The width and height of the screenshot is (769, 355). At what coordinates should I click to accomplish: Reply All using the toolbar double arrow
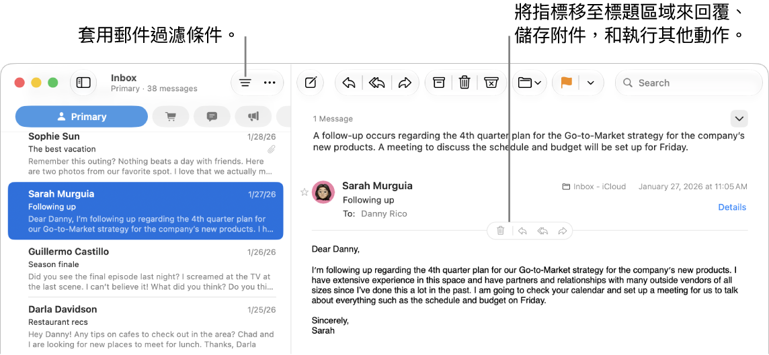pyautogui.click(x=376, y=83)
